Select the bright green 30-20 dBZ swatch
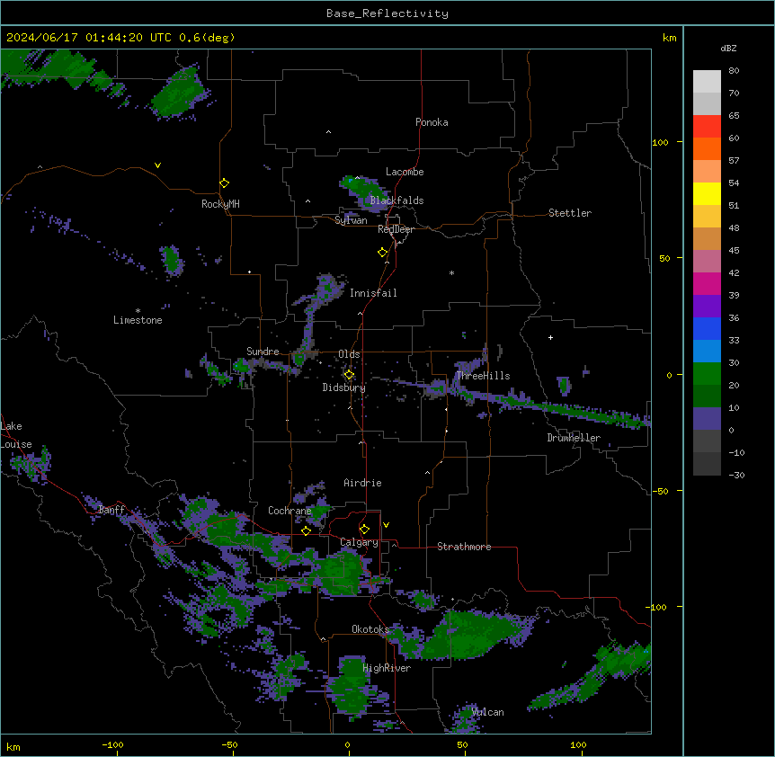775x757 pixels. 707,374
